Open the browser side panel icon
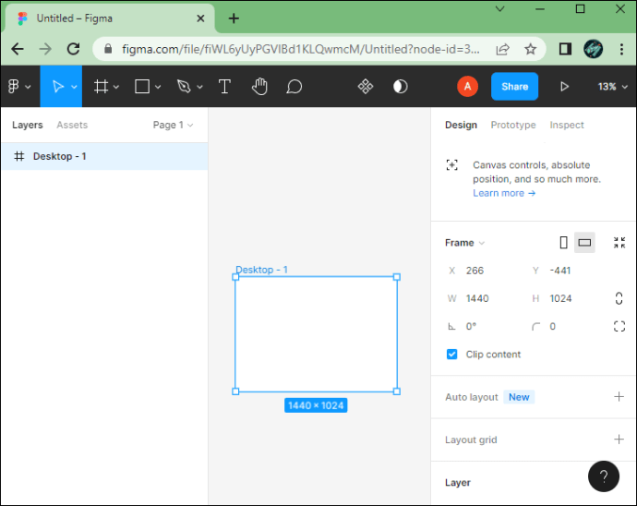Image resolution: width=637 pixels, height=506 pixels. tap(565, 49)
